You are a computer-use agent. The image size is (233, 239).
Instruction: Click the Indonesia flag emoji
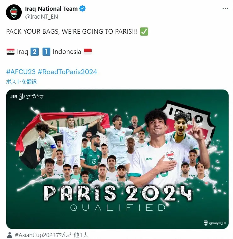(88, 52)
